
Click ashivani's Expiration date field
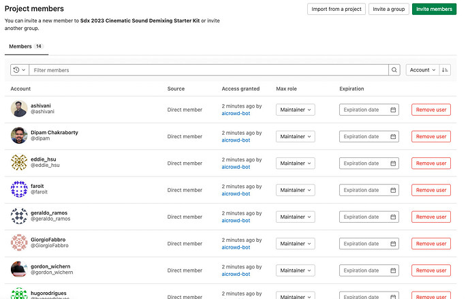(369, 110)
